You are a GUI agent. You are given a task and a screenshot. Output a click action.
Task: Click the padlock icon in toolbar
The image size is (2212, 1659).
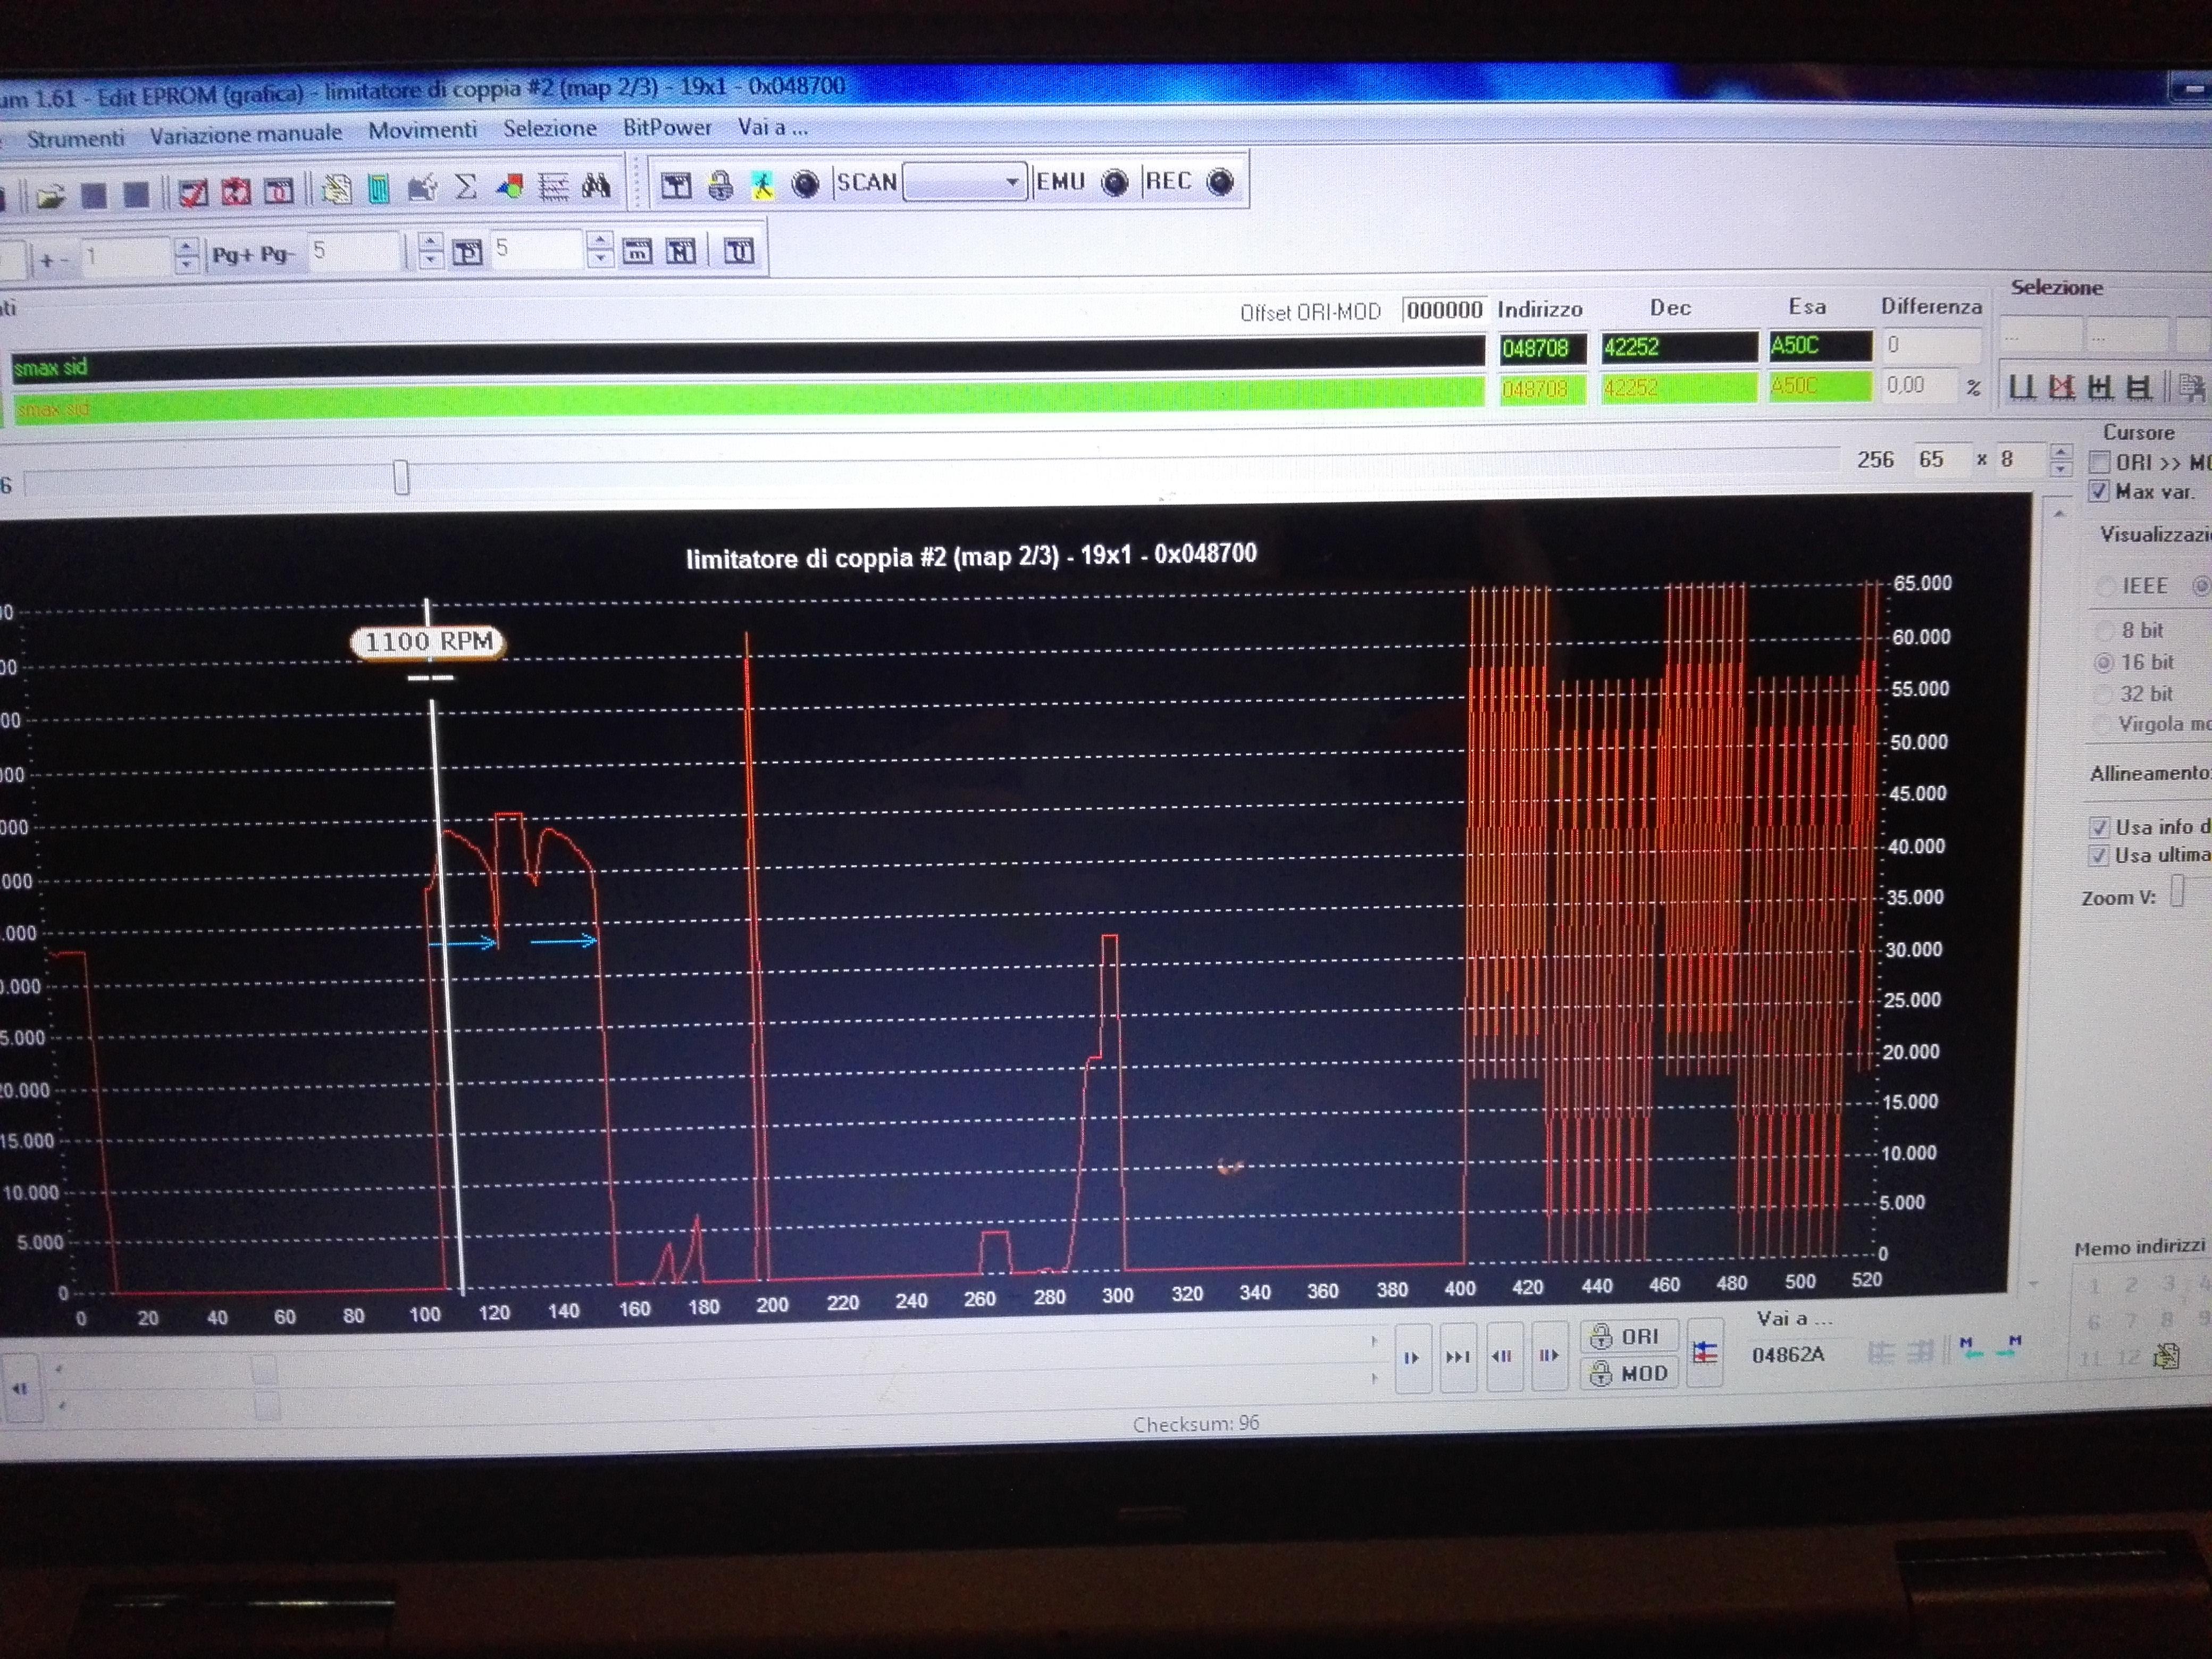(720, 185)
